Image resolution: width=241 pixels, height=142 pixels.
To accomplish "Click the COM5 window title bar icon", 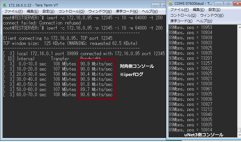I will tap(171, 3).
